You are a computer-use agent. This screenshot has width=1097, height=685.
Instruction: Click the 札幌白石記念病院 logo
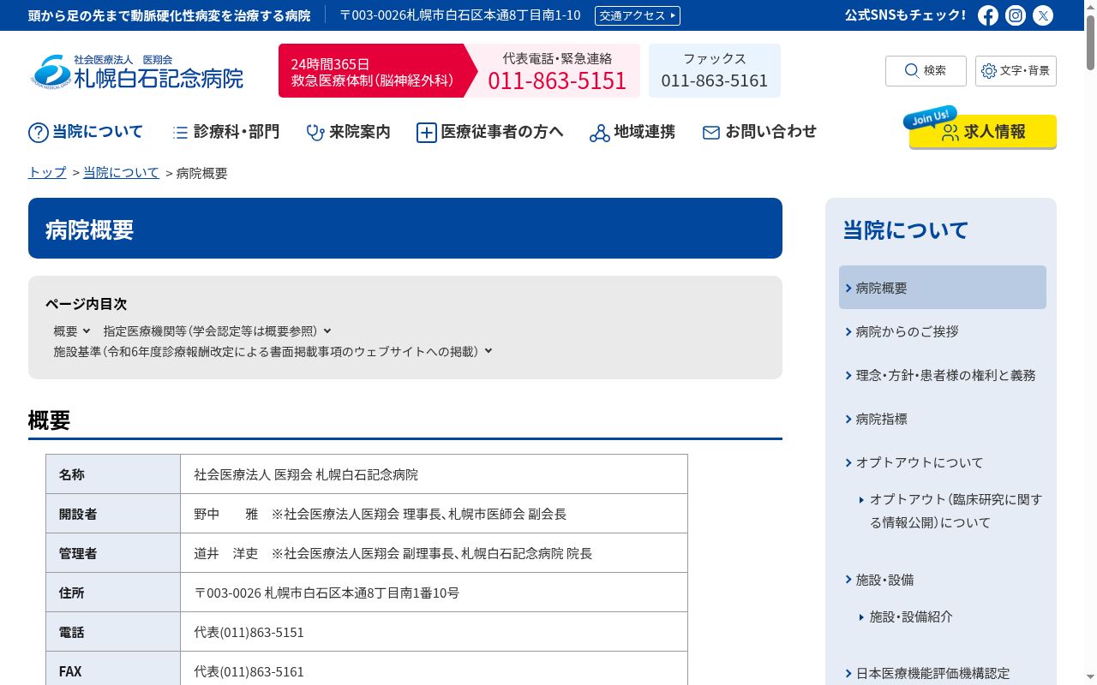point(138,71)
